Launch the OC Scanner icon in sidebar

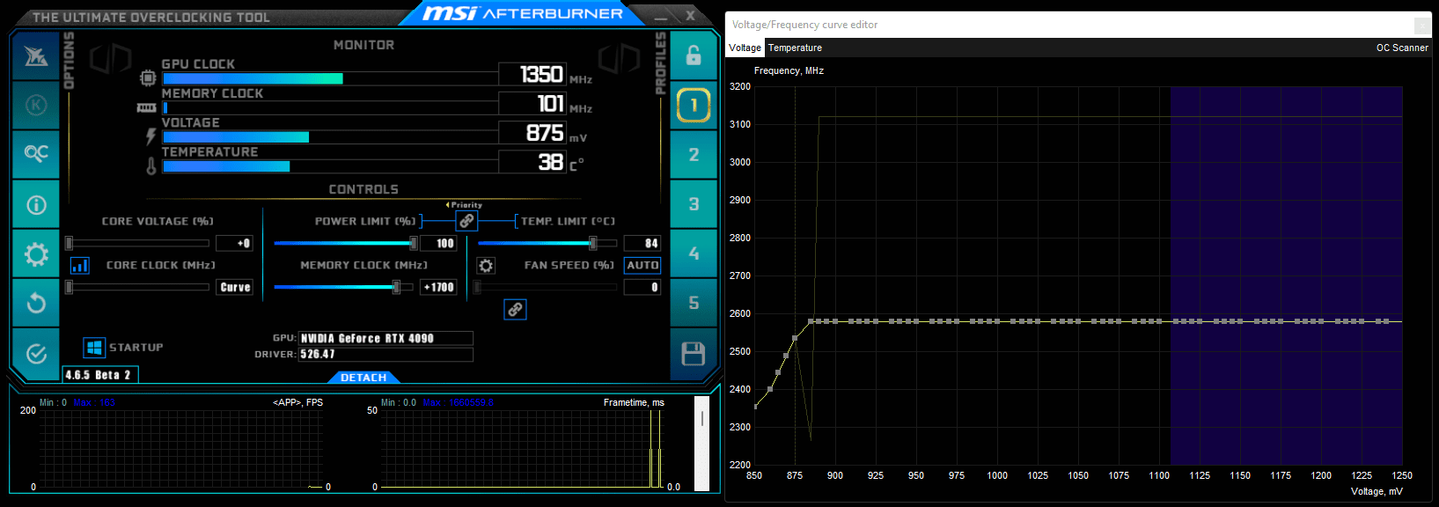coord(36,154)
